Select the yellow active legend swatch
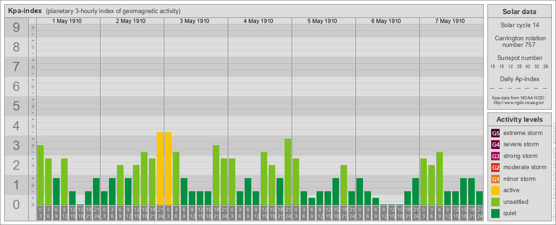Image resolution: width=556 pixels, height=225 pixels. (495, 190)
